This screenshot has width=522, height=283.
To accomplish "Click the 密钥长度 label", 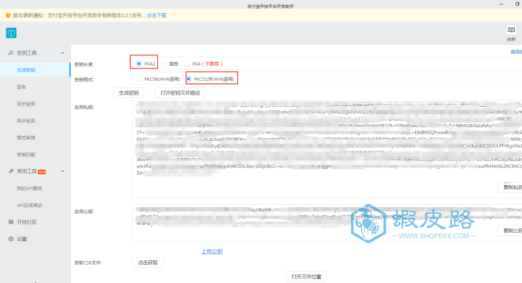I will [x=85, y=64].
